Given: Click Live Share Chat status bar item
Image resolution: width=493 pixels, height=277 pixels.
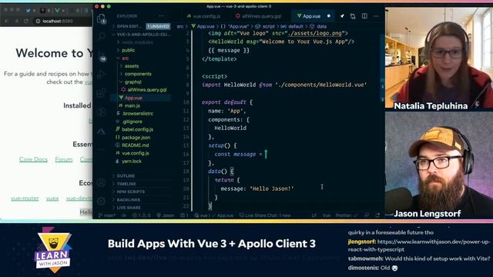Looking at the screenshot, I should pos(265,215).
